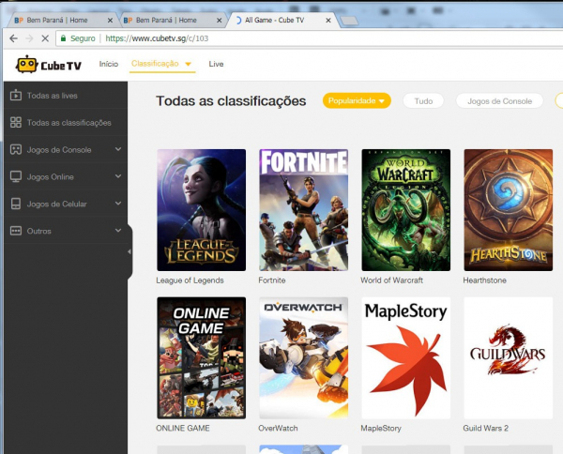Click the browser forward arrow
This screenshot has width=563, height=454.
click(x=29, y=38)
